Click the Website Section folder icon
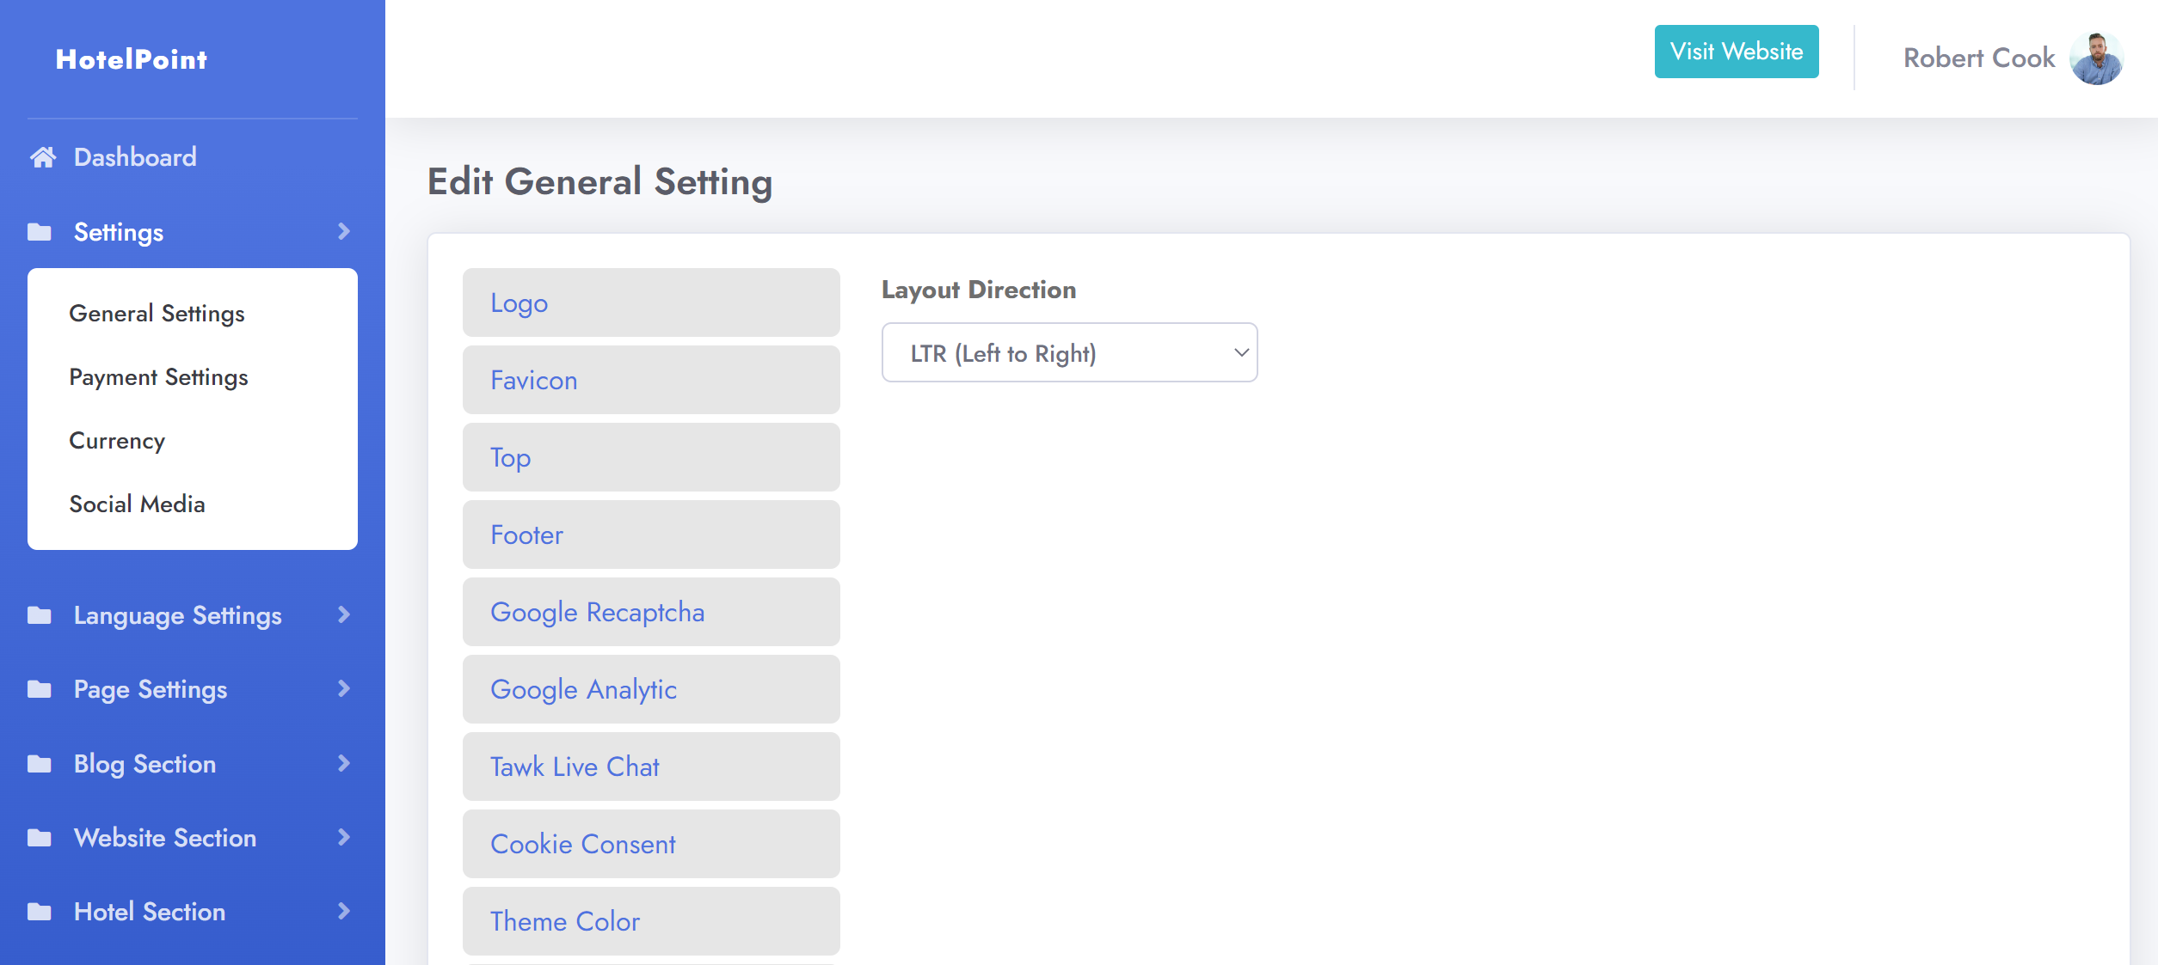 pyautogui.click(x=40, y=838)
